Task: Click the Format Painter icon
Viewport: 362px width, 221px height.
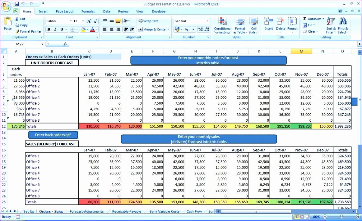Action: click(x=16, y=31)
